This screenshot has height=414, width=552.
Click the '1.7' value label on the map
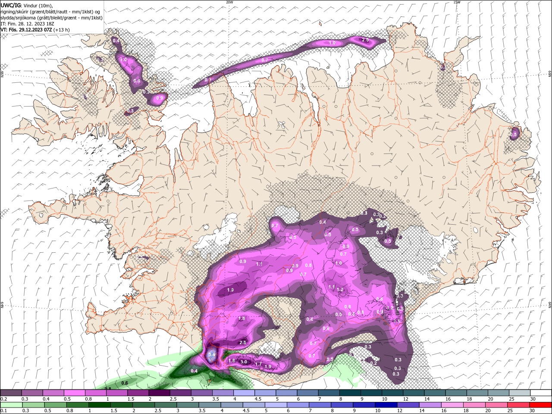click(259, 364)
